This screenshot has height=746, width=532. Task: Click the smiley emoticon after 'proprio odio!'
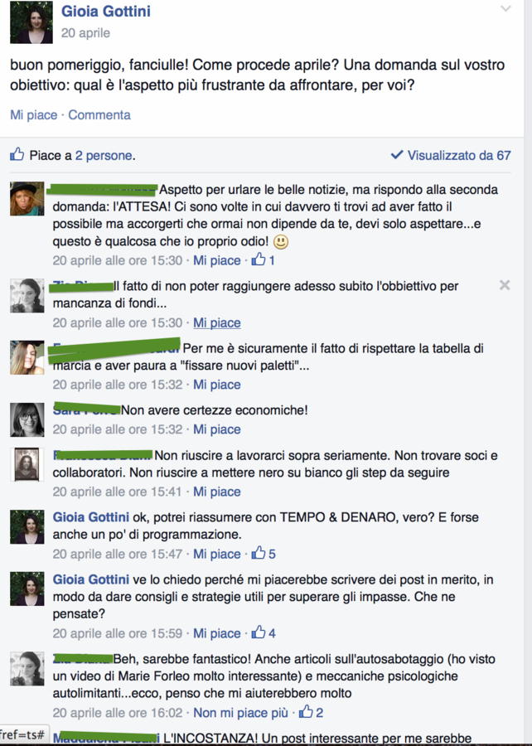tap(281, 242)
